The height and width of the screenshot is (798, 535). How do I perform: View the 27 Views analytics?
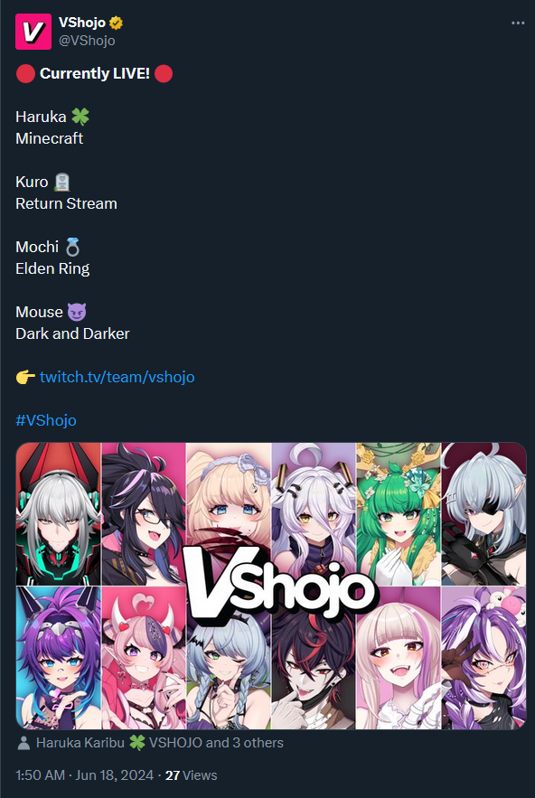(192, 775)
